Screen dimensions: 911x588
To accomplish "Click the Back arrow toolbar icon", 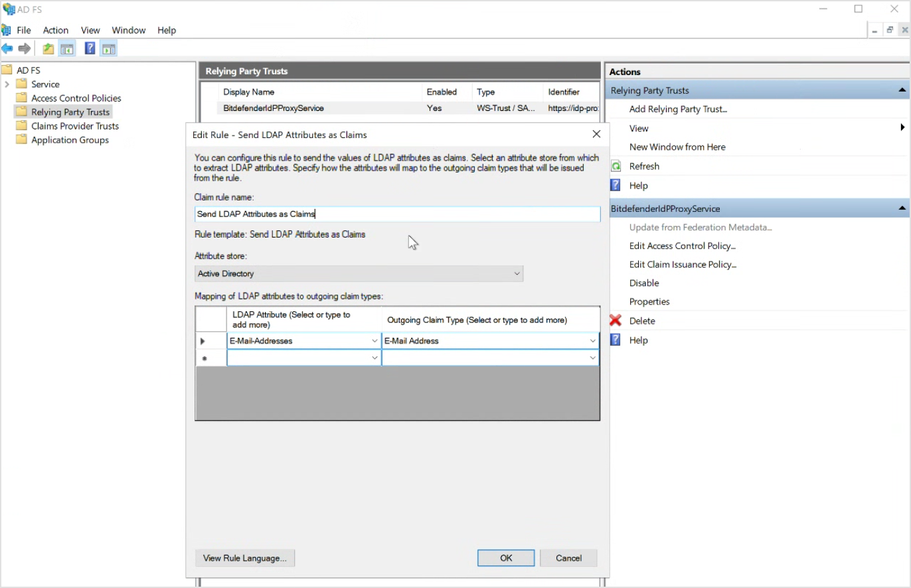I will 7,48.
